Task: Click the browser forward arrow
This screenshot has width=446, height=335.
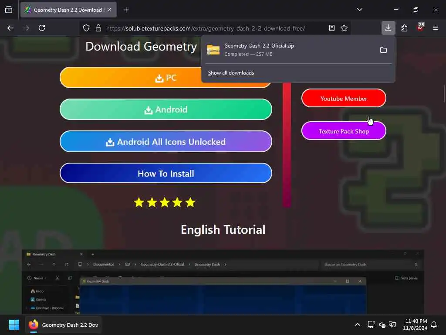Action: tap(26, 28)
